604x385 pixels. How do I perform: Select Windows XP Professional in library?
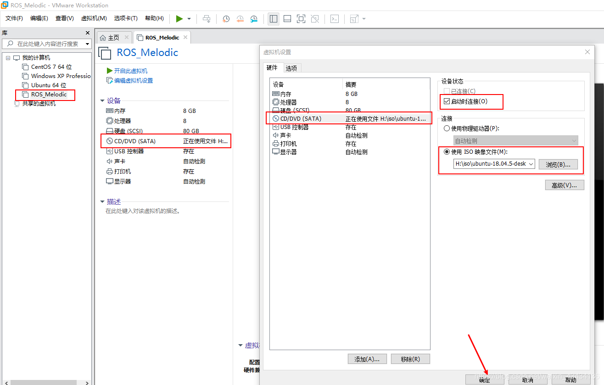[x=56, y=76]
